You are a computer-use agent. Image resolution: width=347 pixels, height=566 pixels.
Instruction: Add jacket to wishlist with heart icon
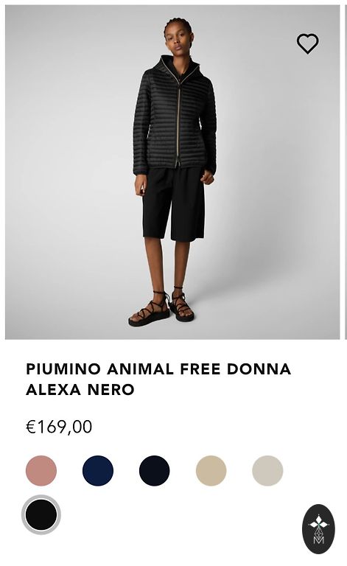[x=307, y=43]
